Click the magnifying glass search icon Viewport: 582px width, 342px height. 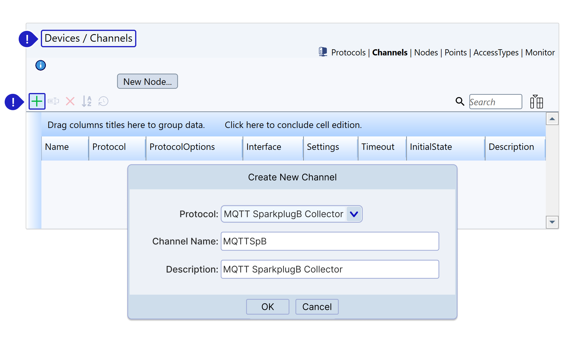(460, 101)
